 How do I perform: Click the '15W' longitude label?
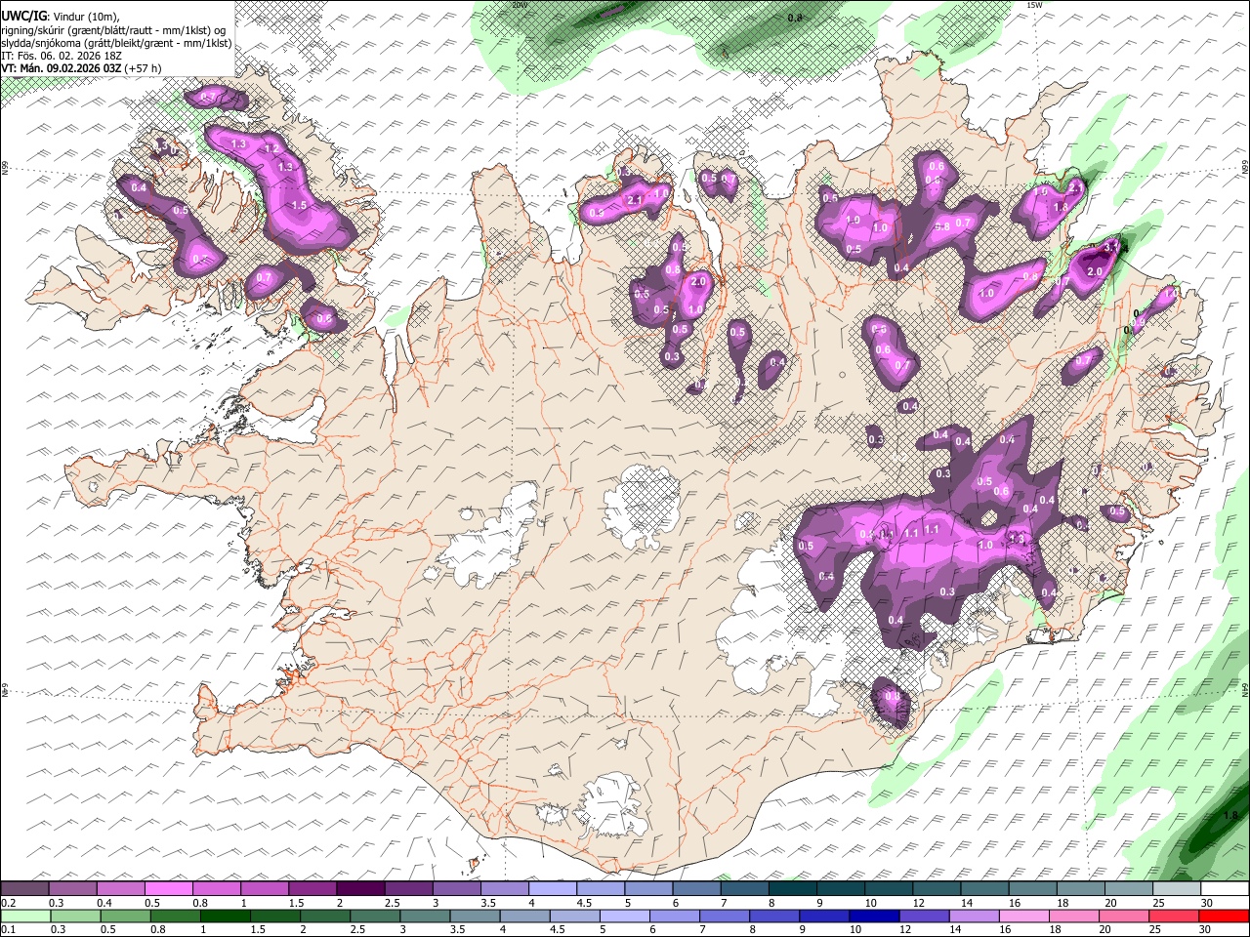coord(1035,5)
